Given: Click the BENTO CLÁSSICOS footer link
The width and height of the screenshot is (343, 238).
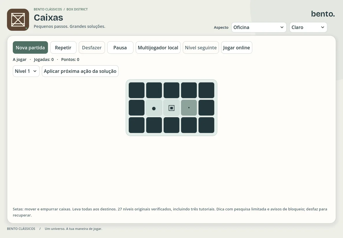Looking at the screenshot, I should (x=21, y=229).
